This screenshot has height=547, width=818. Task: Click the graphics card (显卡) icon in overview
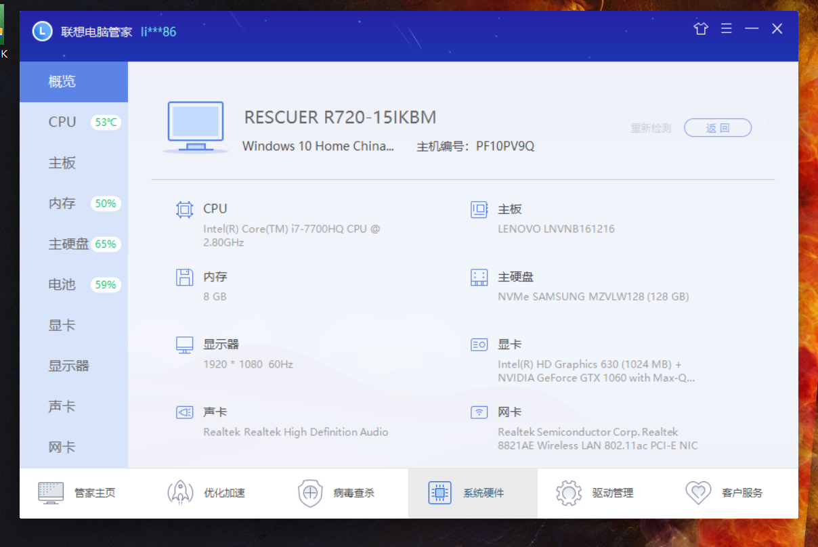479,345
